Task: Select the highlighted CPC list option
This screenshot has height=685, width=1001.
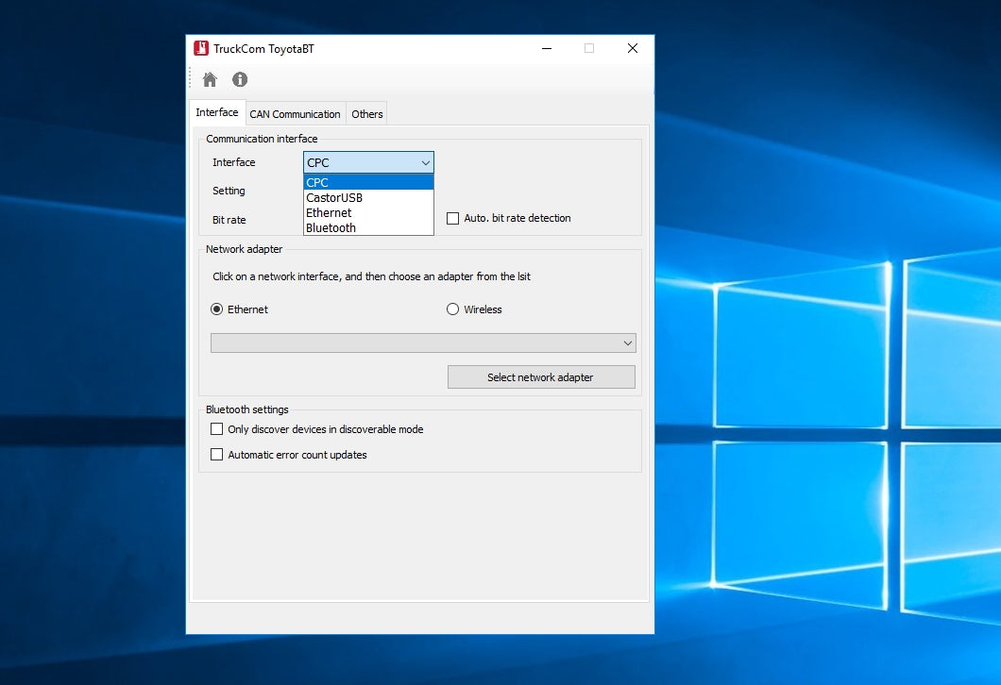Action: click(318, 183)
